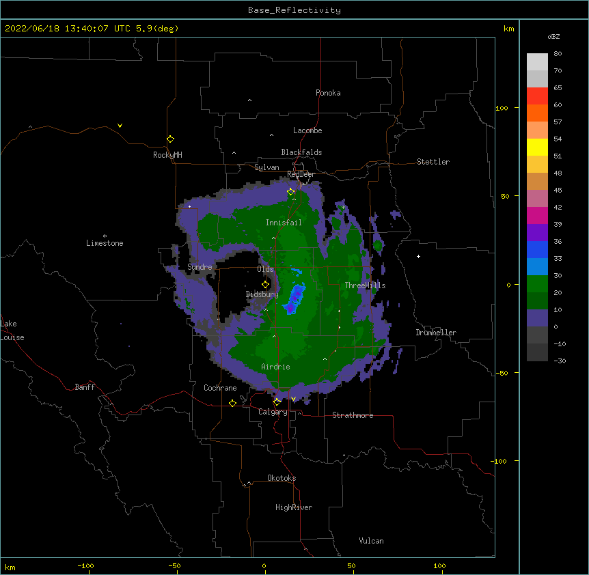Click the -50 tick on vertical axis
Viewport: 589px width, 575px height.
[x=502, y=373]
